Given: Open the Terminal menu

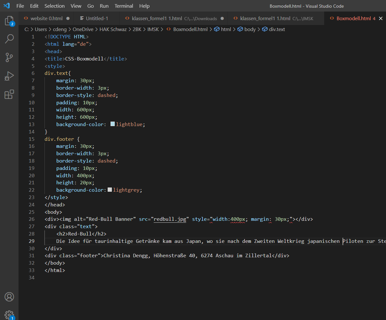Looking at the screenshot, I should click(x=124, y=6).
